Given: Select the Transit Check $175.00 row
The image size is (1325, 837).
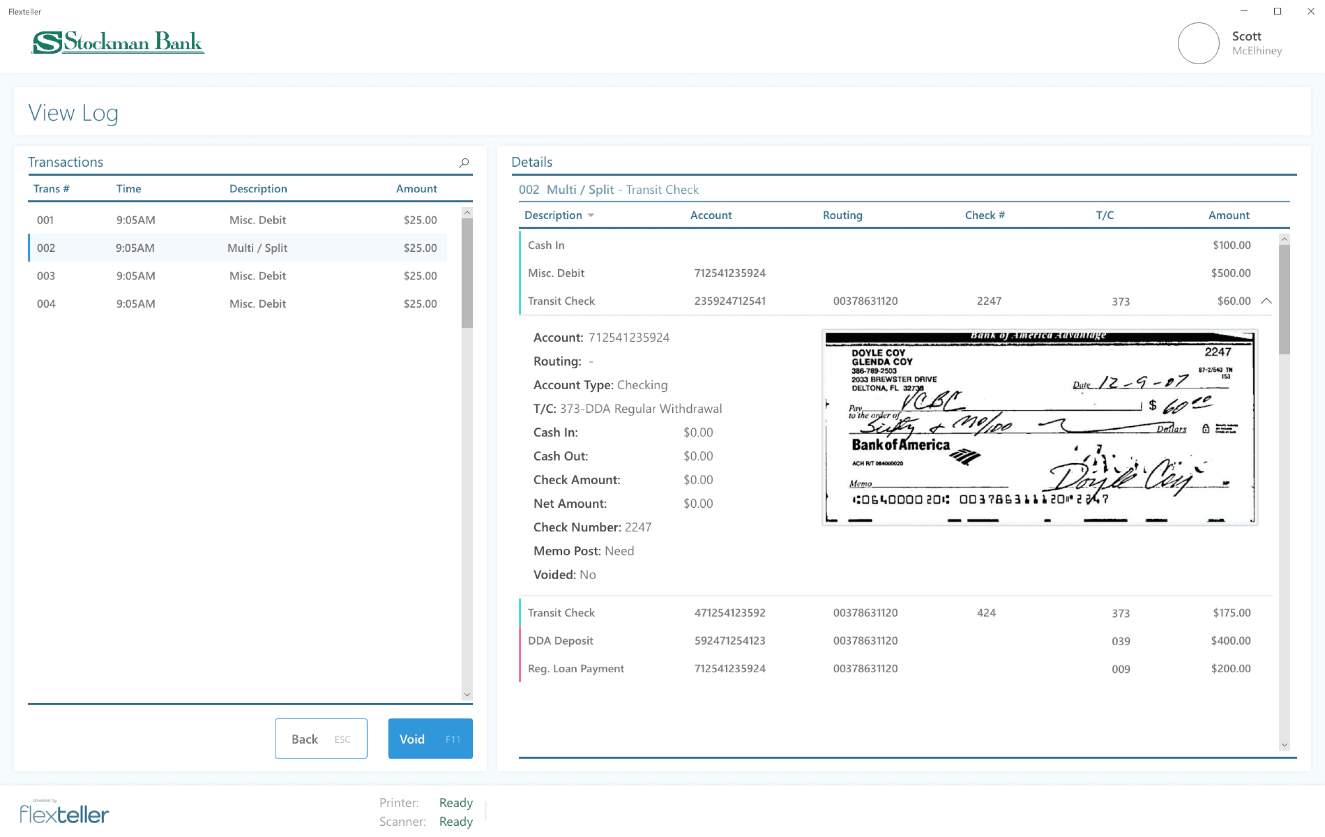Looking at the screenshot, I should pos(896,613).
